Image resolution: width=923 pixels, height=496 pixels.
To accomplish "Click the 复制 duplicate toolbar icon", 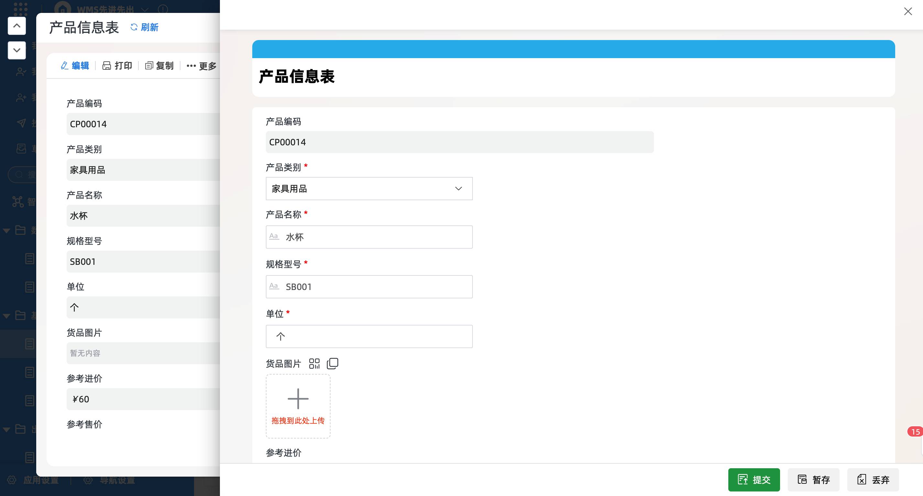I will 149,66.
